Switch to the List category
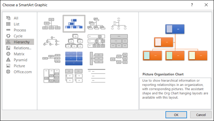Screen dimensions: 214x121 click(16, 24)
